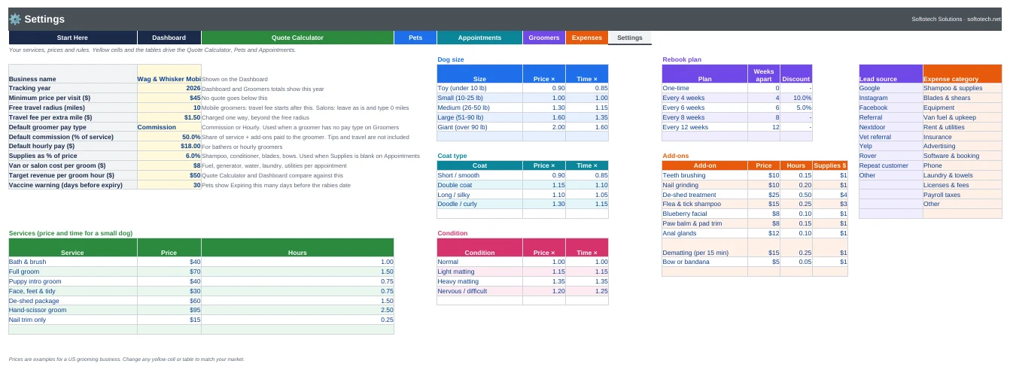This screenshot has width=1010, height=370.
Task: Click the Target revenue per groom hour $50 cell
Action: [x=169, y=175]
